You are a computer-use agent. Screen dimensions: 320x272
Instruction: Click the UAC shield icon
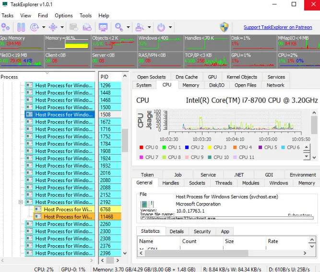[224, 27]
